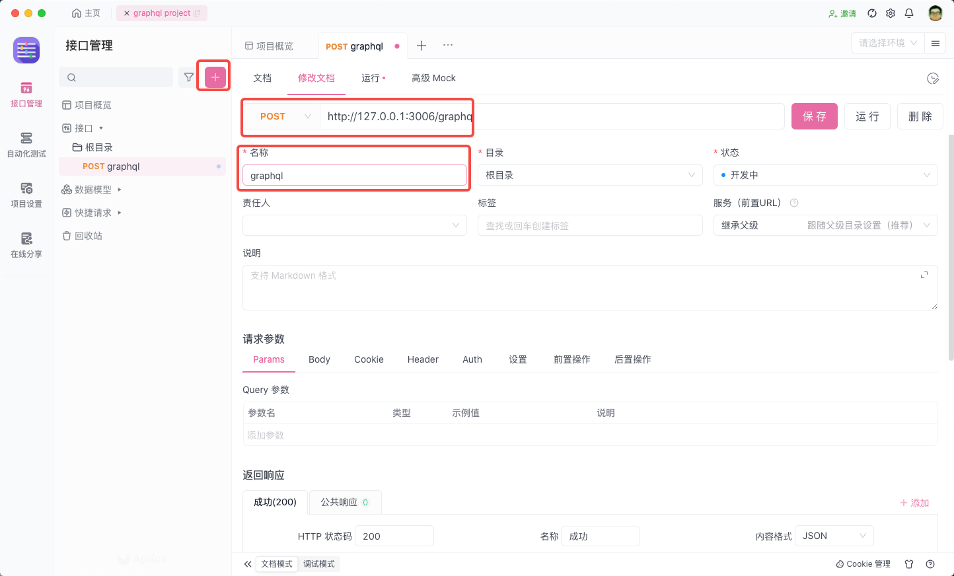Image resolution: width=954 pixels, height=576 pixels.
Task: Open the 自动化测试 panel in left sidebar
Action: tap(26, 144)
